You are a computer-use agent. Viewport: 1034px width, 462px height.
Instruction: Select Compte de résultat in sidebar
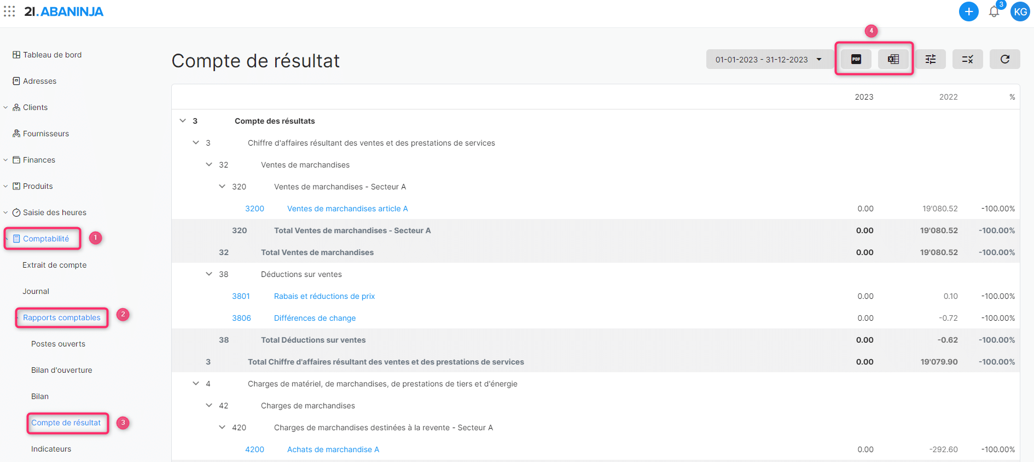click(66, 423)
